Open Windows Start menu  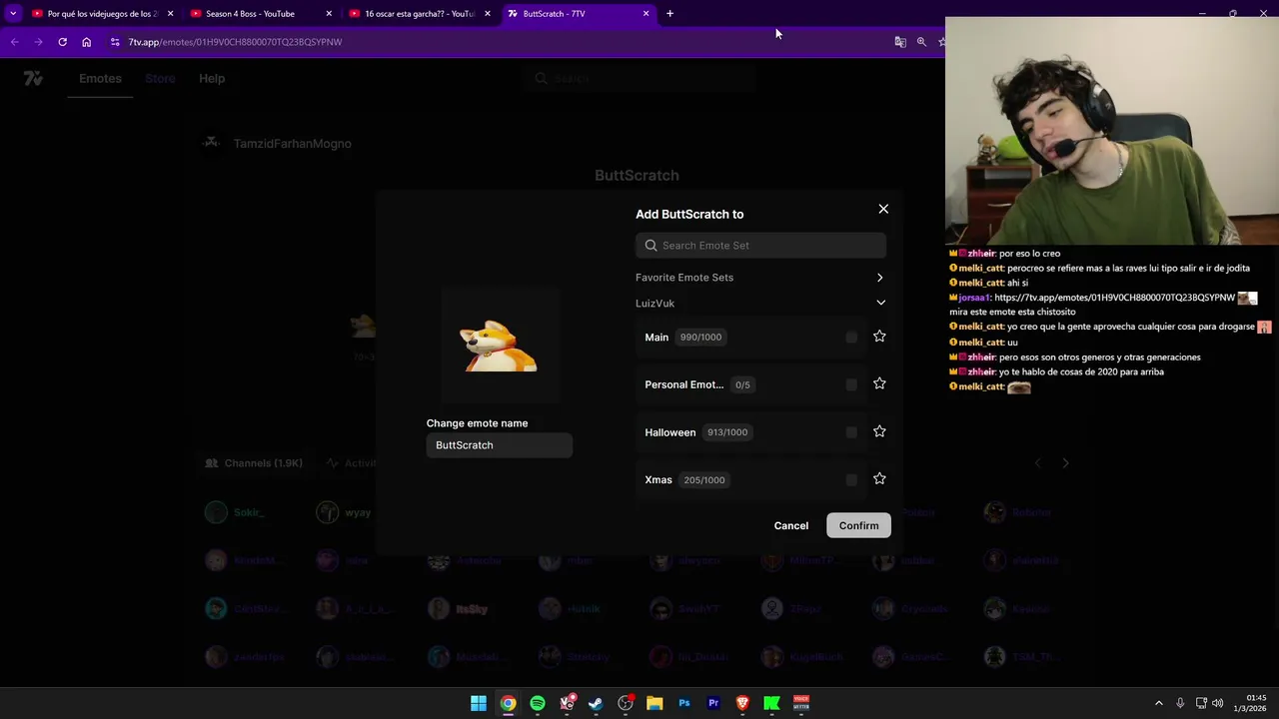pos(479,703)
